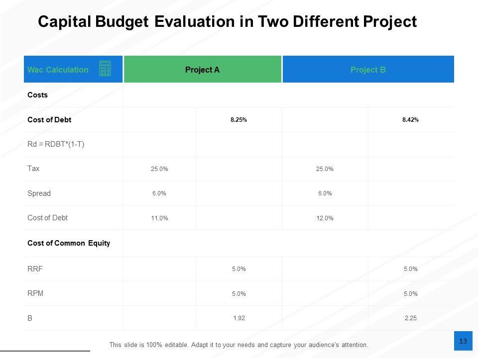Screen dimensions: 478x358
Task: Click the blue slide number 13 badge
Action: pos(463,341)
